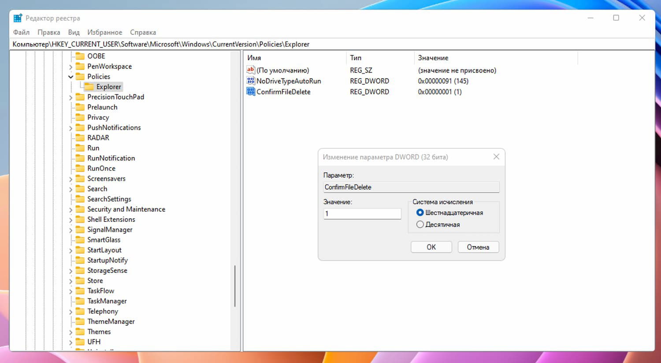Open the Правка menu

49,32
